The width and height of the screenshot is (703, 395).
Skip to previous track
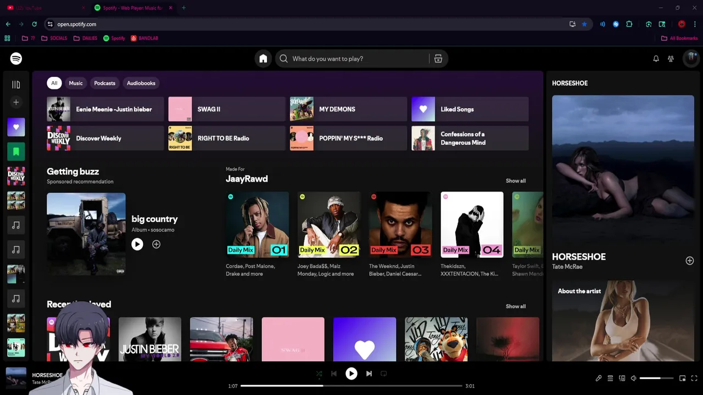pos(334,374)
